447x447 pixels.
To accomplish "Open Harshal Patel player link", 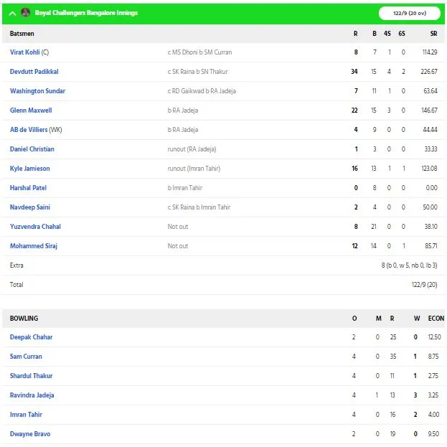I will [x=28, y=188].
